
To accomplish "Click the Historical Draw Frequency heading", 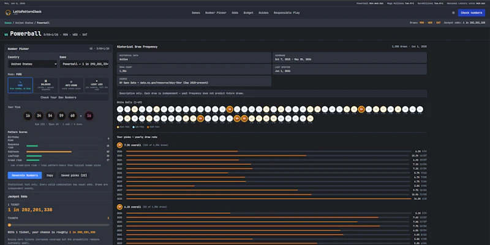I will tap(137, 47).
